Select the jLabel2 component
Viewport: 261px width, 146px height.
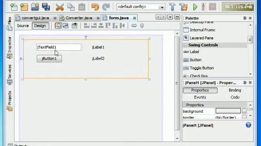click(98, 58)
